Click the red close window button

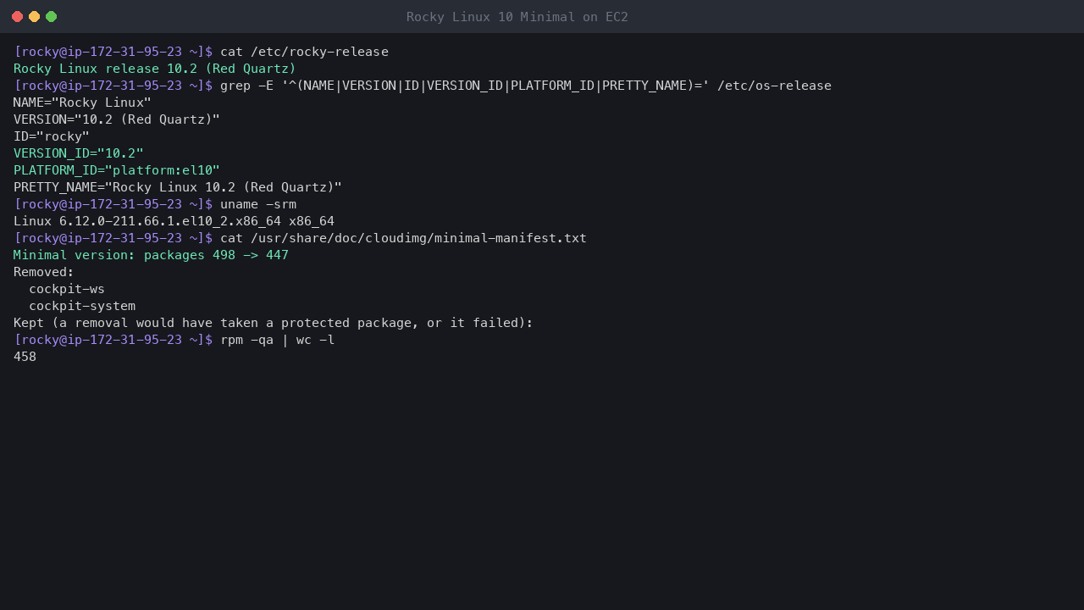[17, 17]
